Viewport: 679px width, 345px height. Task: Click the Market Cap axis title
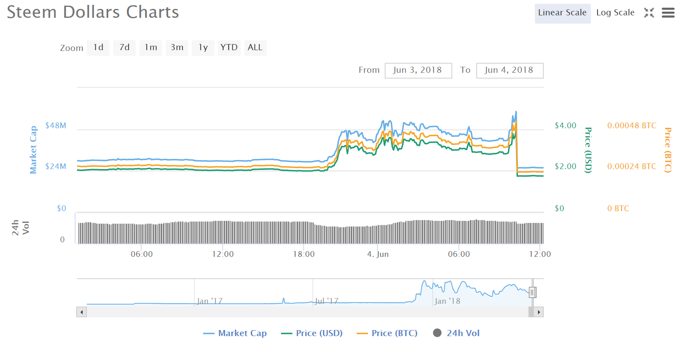pos(33,150)
